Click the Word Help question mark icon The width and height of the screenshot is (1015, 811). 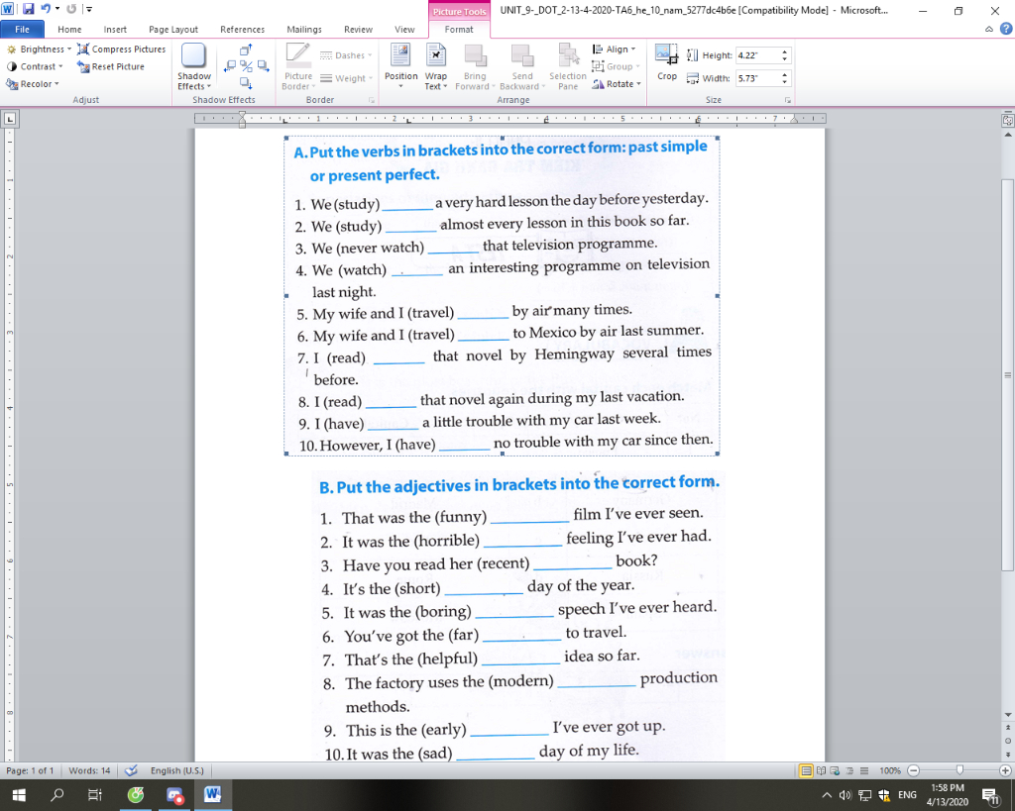click(1005, 29)
